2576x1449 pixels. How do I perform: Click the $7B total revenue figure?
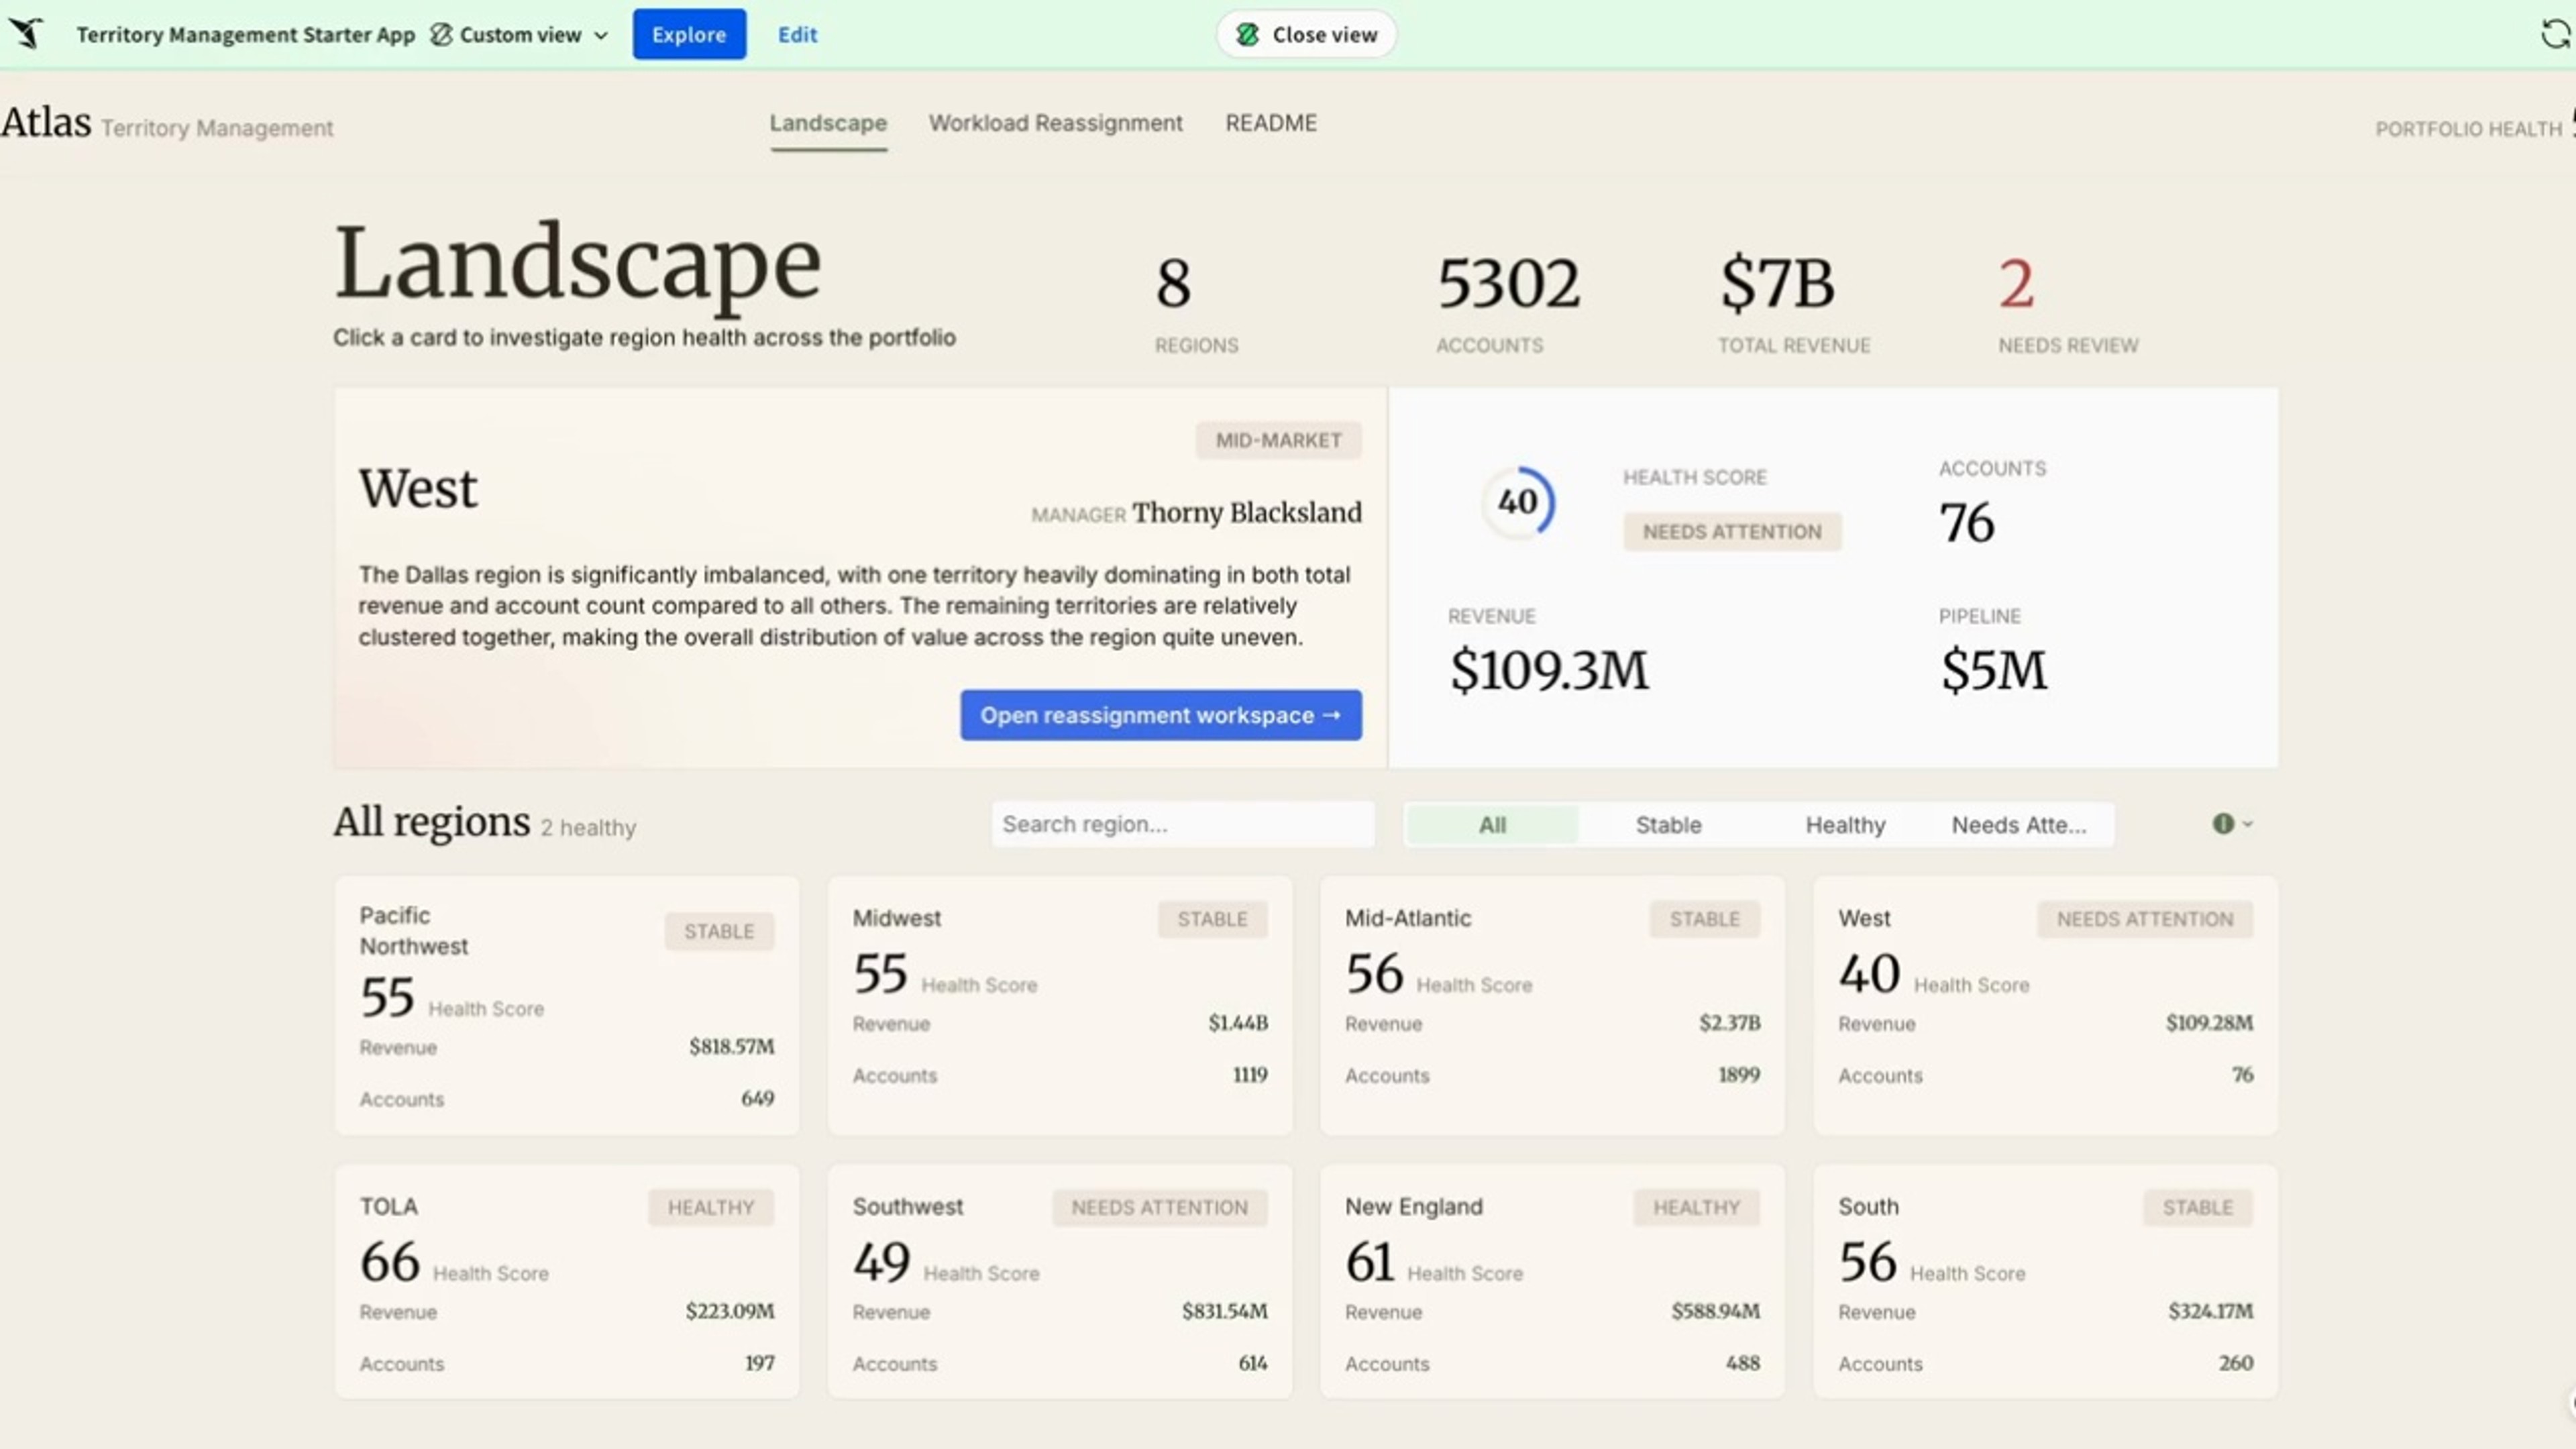1777,283
